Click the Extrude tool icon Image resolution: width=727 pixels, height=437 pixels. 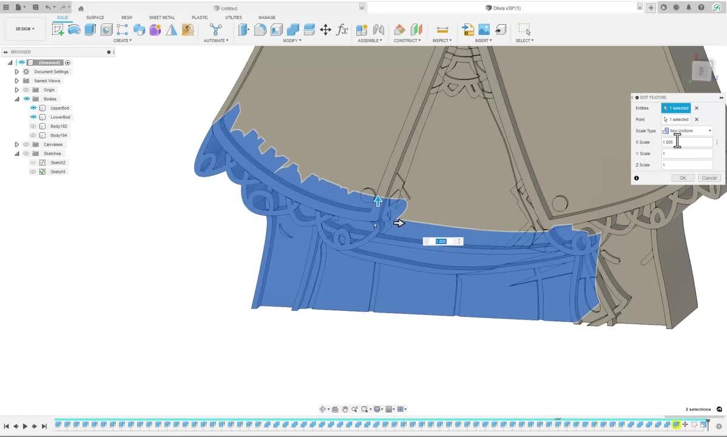90,30
